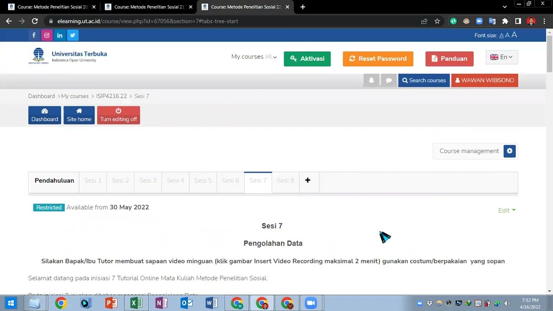Viewport: 553px width, 311px height.
Task: Open the Chrome profile avatar
Action: pyautogui.click(x=531, y=21)
